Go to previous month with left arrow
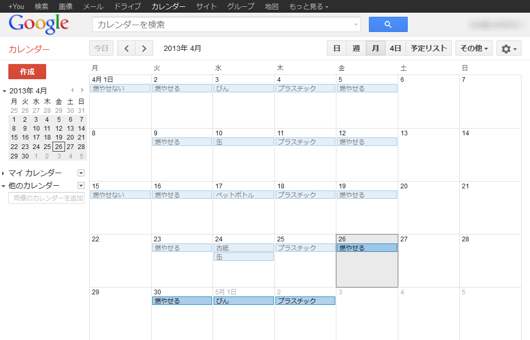This screenshot has height=340, width=530. [126, 48]
